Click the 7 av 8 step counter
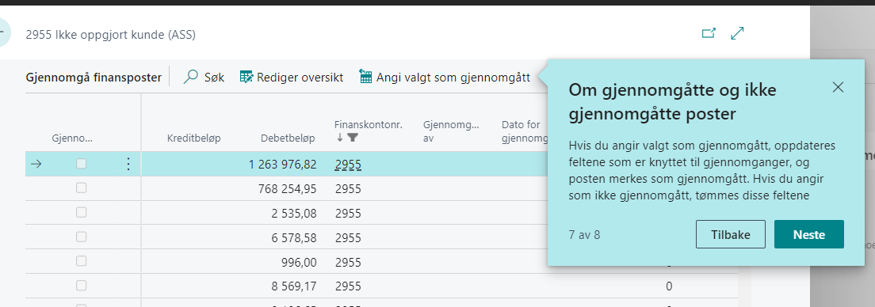Viewport: 875px width, 307px height. click(x=585, y=234)
